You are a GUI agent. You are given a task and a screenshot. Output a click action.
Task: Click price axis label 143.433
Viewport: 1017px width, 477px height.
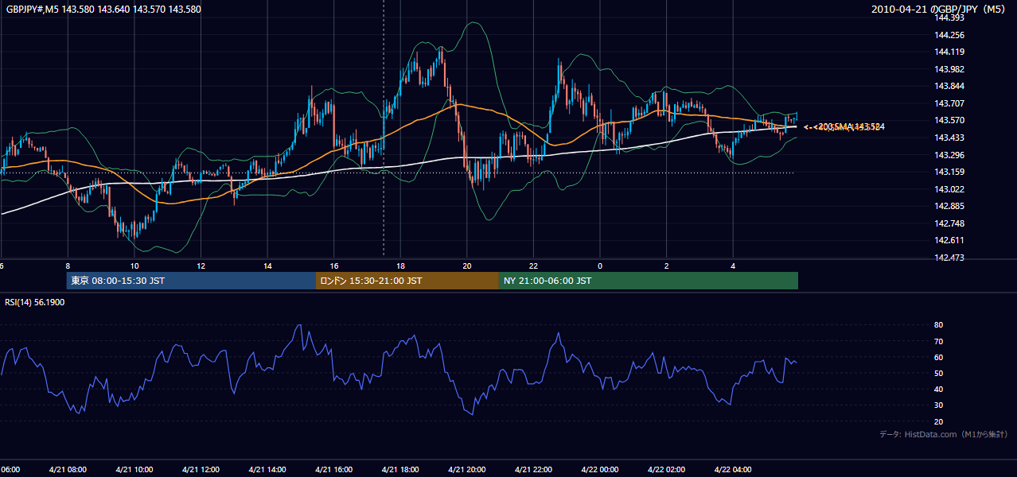[950, 138]
